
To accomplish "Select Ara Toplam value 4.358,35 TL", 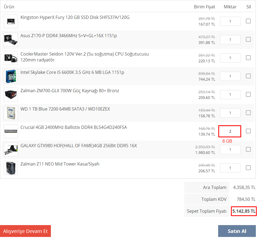I will (244, 187).
